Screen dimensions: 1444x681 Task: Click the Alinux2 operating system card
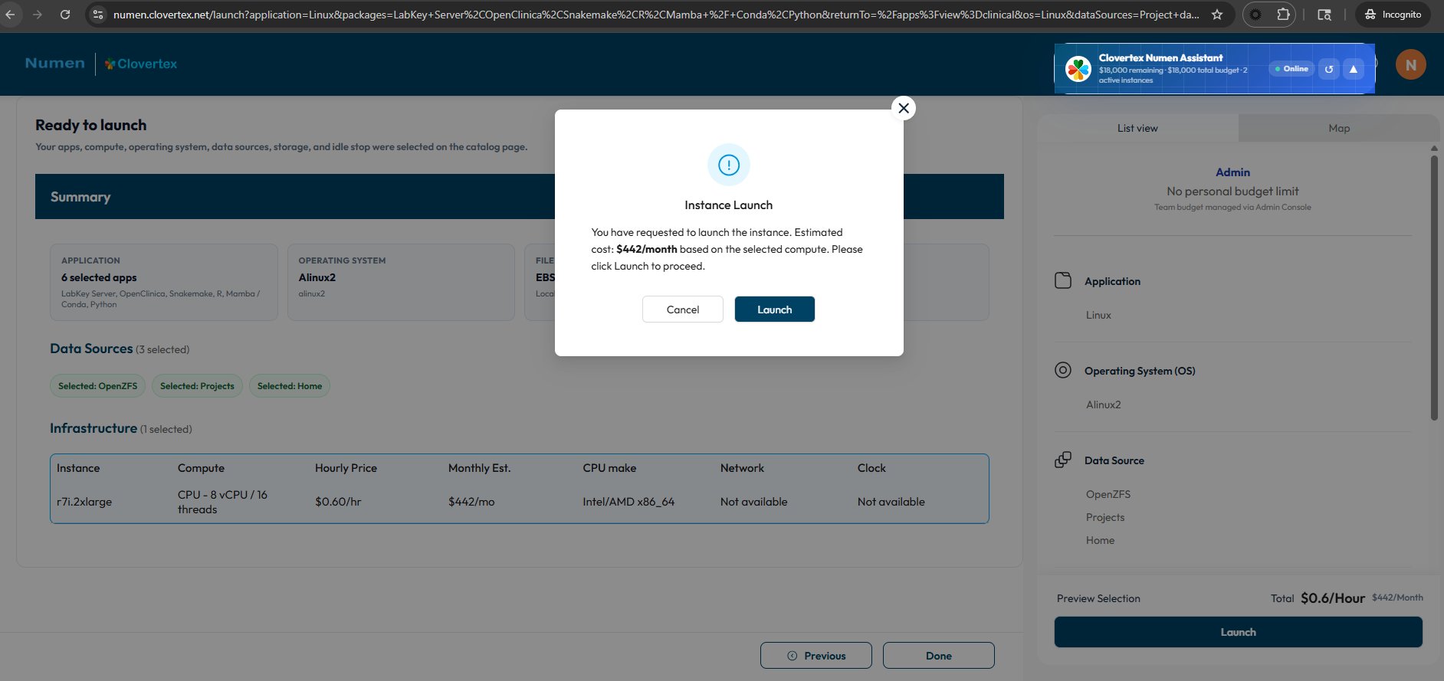tap(401, 282)
